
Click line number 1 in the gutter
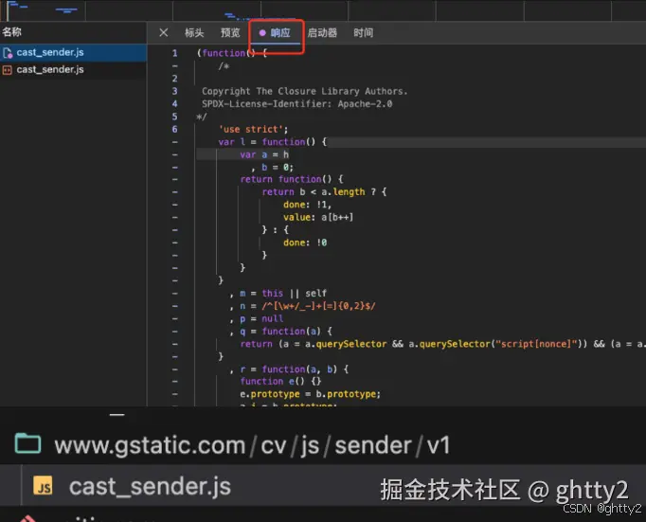click(x=174, y=53)
